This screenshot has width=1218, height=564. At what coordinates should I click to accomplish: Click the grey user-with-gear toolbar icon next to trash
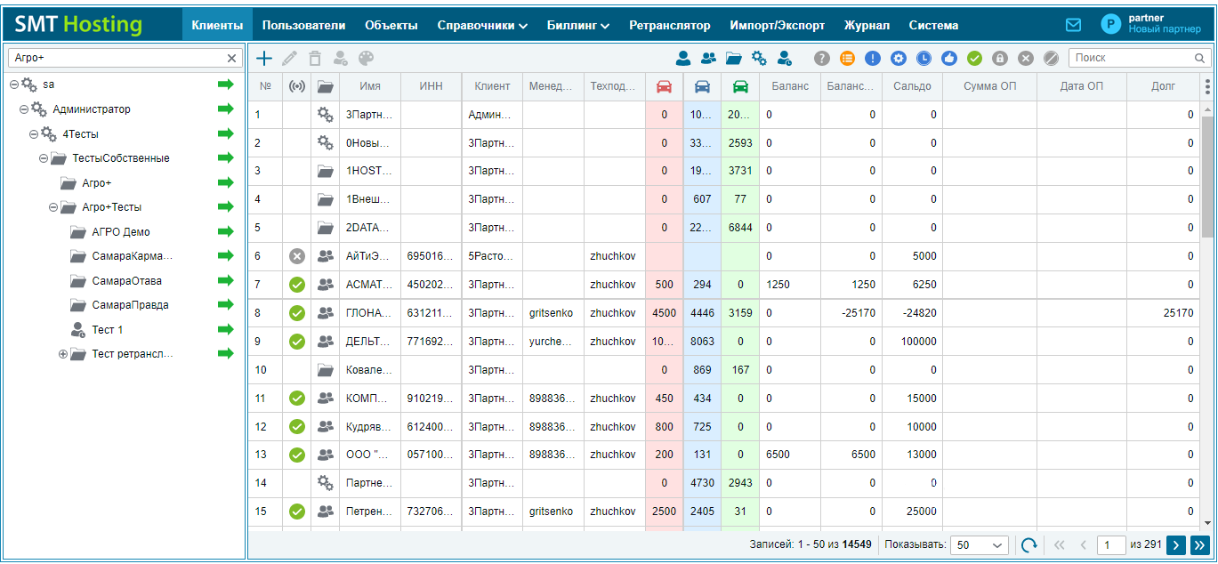click(340, 58)
